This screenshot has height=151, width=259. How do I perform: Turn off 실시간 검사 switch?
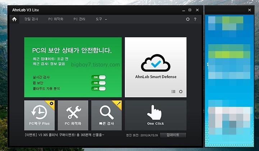click(x=99, y=77)
